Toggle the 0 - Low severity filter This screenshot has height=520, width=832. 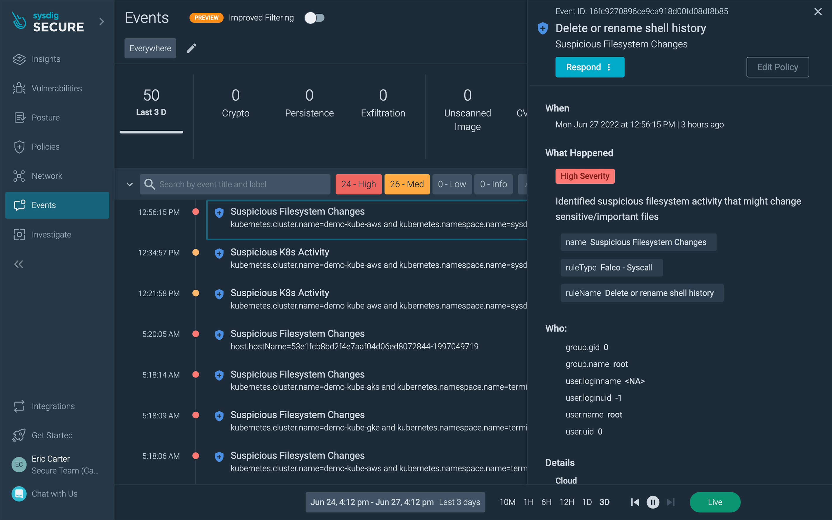tap(452, 184)
